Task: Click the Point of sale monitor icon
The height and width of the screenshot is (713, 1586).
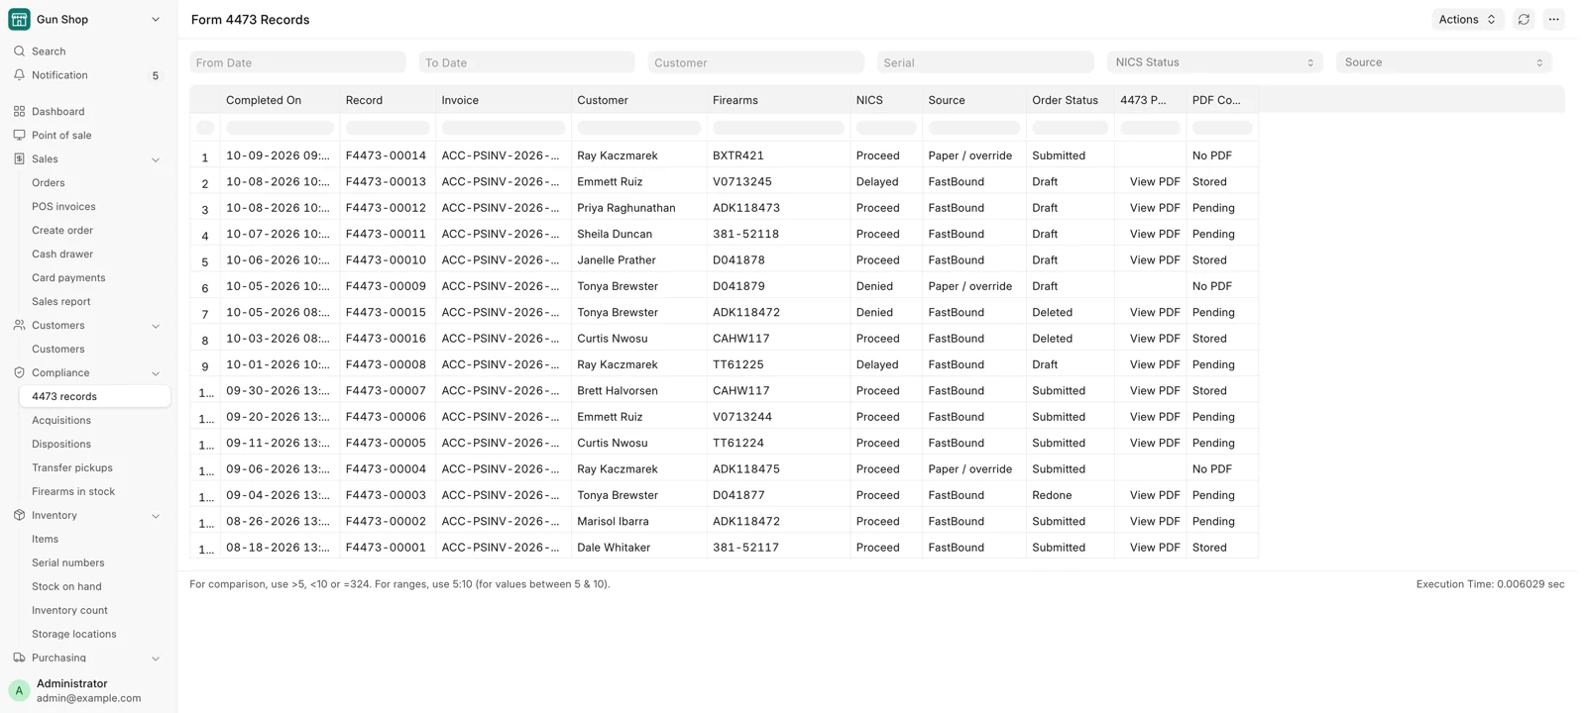Action: pyautogui.click(x=19, y=135)
